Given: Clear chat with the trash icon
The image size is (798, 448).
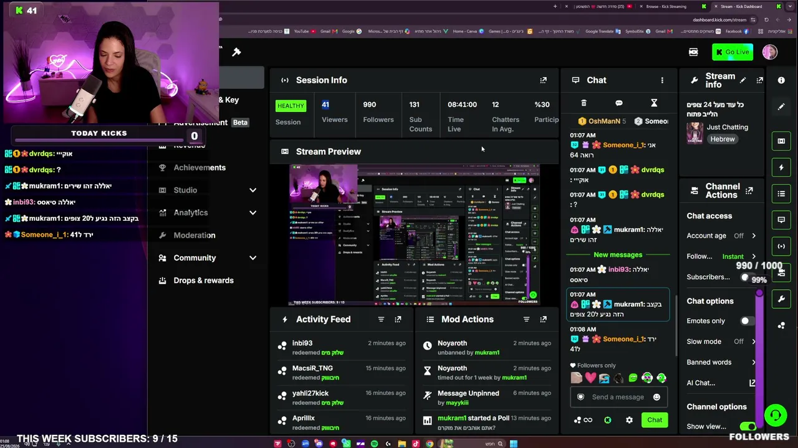Looking at the screenshot, I should [x=584, y=103].
